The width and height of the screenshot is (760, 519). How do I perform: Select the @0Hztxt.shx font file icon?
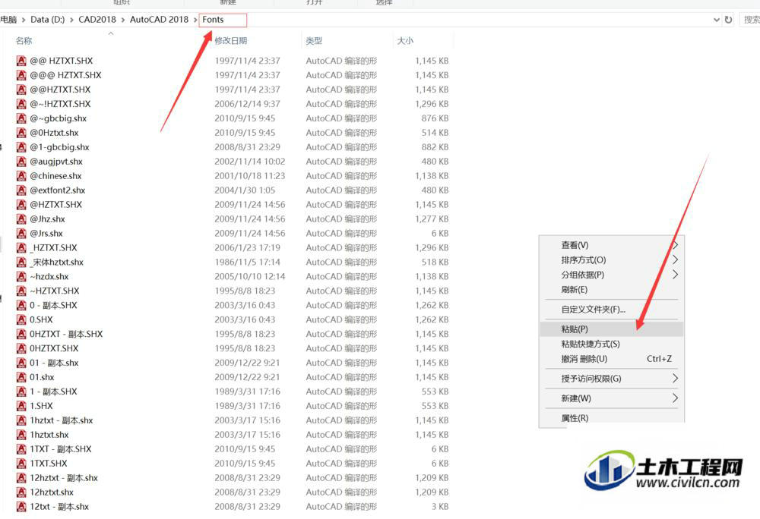21,133
